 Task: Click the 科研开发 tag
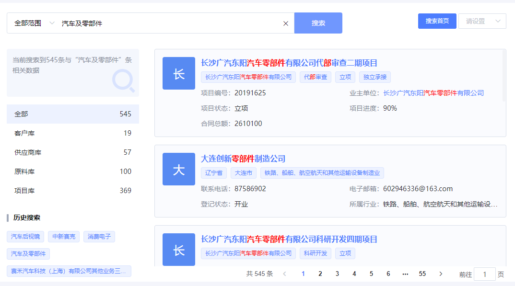point(316,253)
